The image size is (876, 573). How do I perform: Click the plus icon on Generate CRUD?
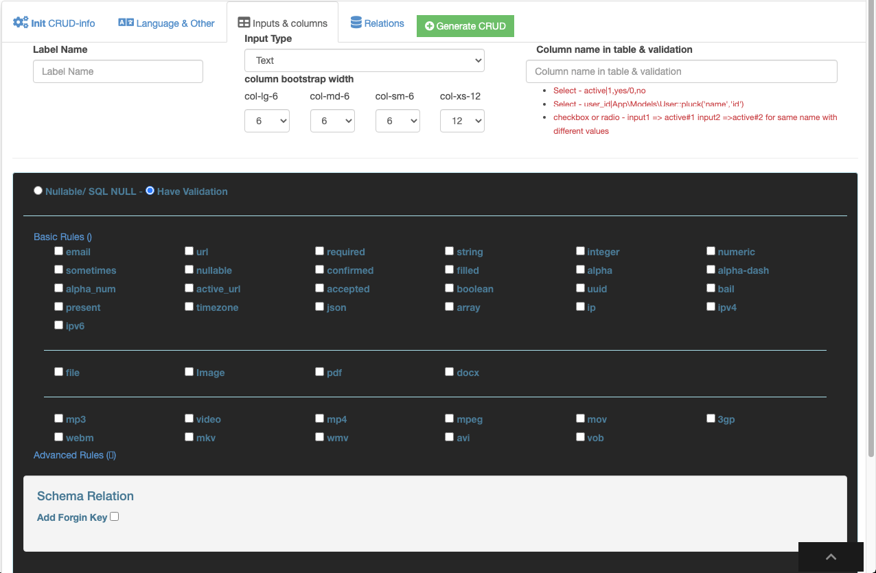coord(429,26)
